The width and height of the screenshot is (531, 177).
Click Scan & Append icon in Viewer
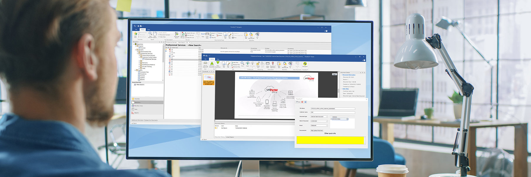click(205, 63)
